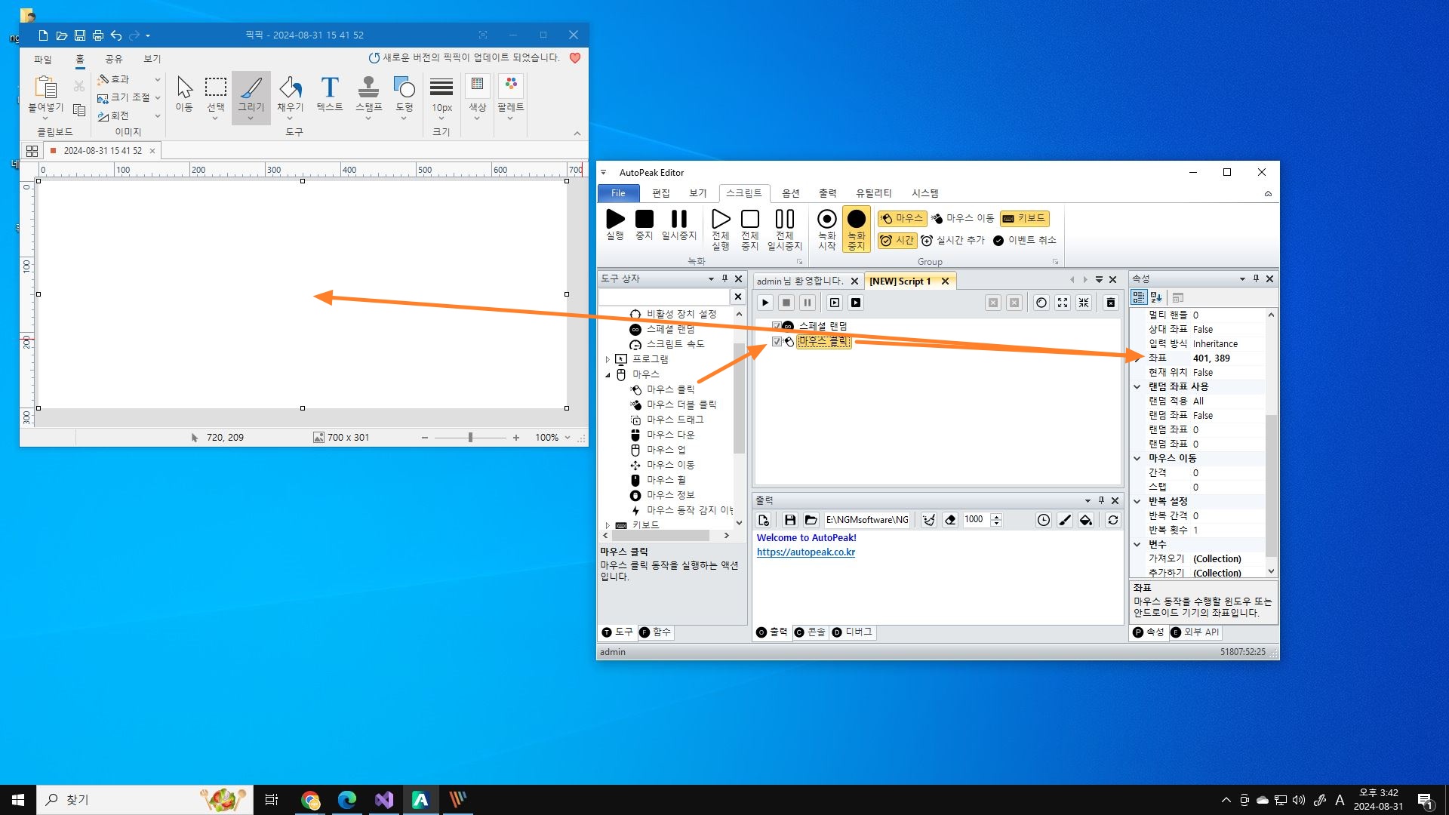Screen dimensions: 1449x815
Task: Select the 스탬프 stamp tool
Action: (368, 88)
